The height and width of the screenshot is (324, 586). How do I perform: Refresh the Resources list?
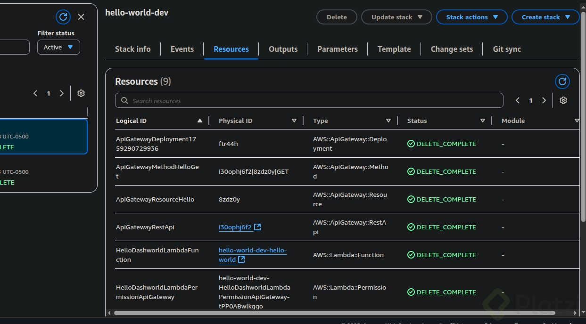coord(562,81)
